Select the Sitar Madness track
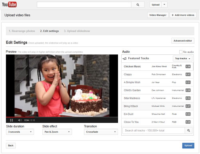Viewport: 200px width, 154px height. point(157,98)
